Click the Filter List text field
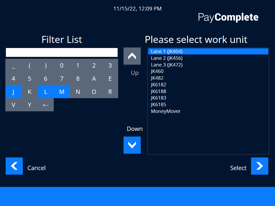 [62, 52]
